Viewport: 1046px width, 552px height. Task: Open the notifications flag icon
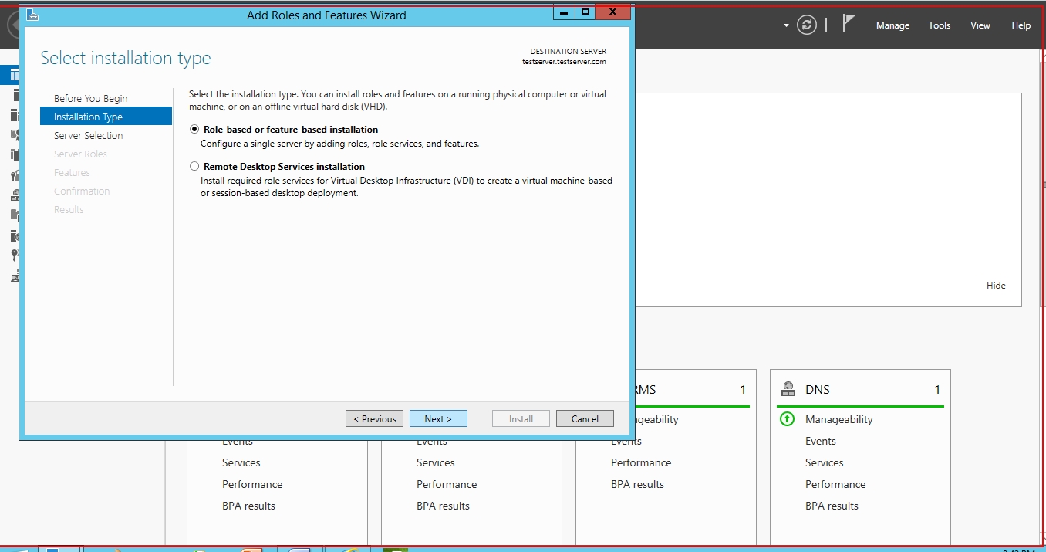click(x=849, y=24)
